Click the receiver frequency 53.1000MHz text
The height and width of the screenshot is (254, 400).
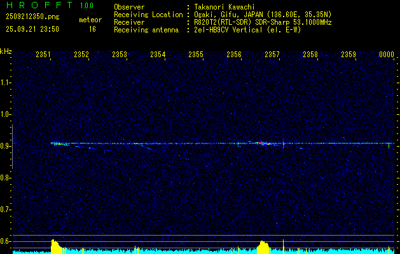click(313, 22)
